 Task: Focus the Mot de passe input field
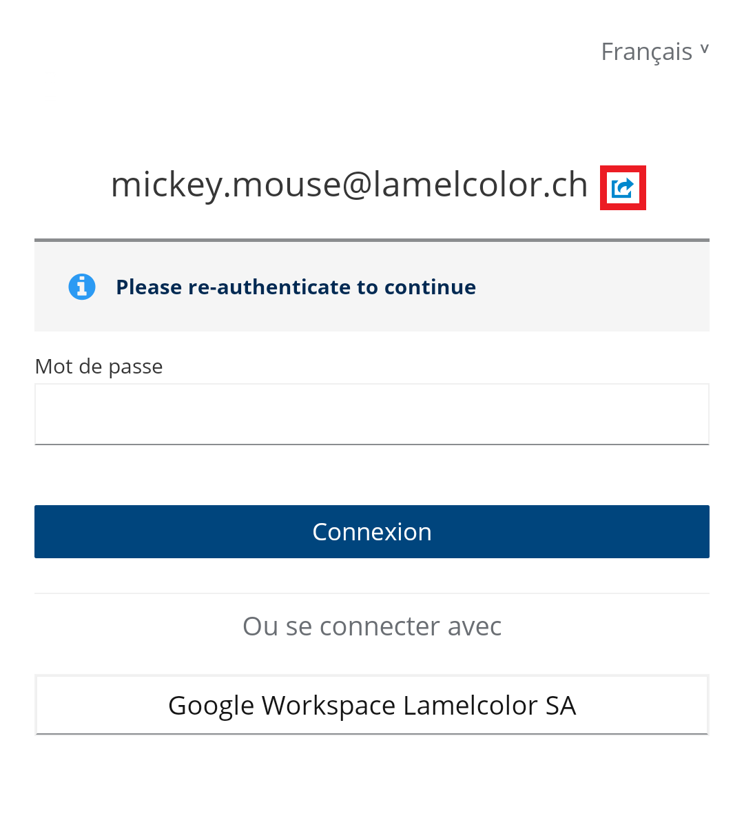[372, 414]
